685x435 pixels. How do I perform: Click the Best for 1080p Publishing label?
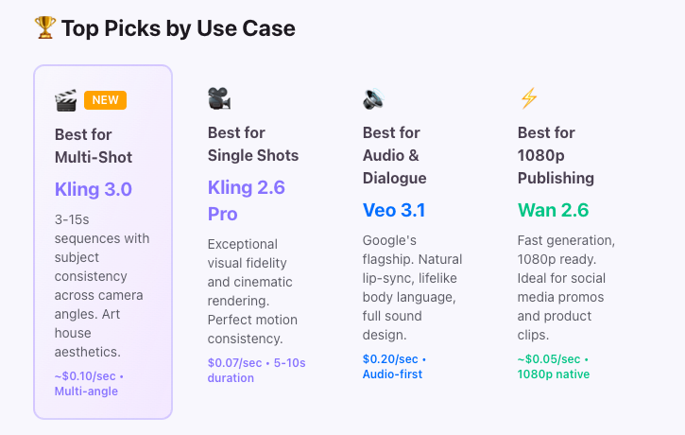(x=557, y=155)
